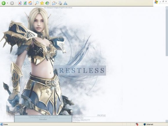The width and height of the screenshot is (168, 126).
Task: Click the 'Header' post title
Action: point(43,119)
